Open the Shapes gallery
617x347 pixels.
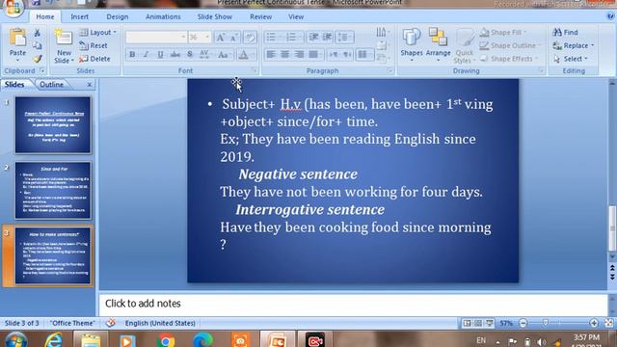pos(412,44)
